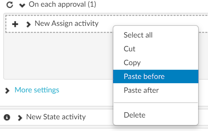Click the info icon on New State activity
The height and width of the screenshot is (131, 208).
(x=7, y=117)
